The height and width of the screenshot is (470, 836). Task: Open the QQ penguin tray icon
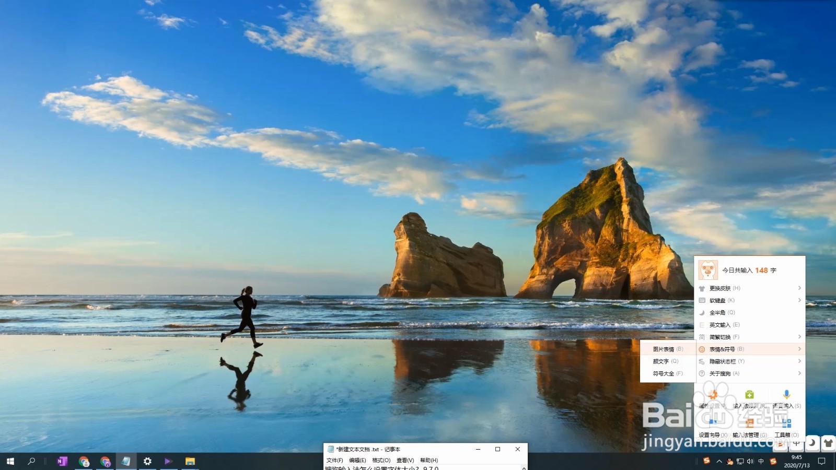(x=730, y=461)
